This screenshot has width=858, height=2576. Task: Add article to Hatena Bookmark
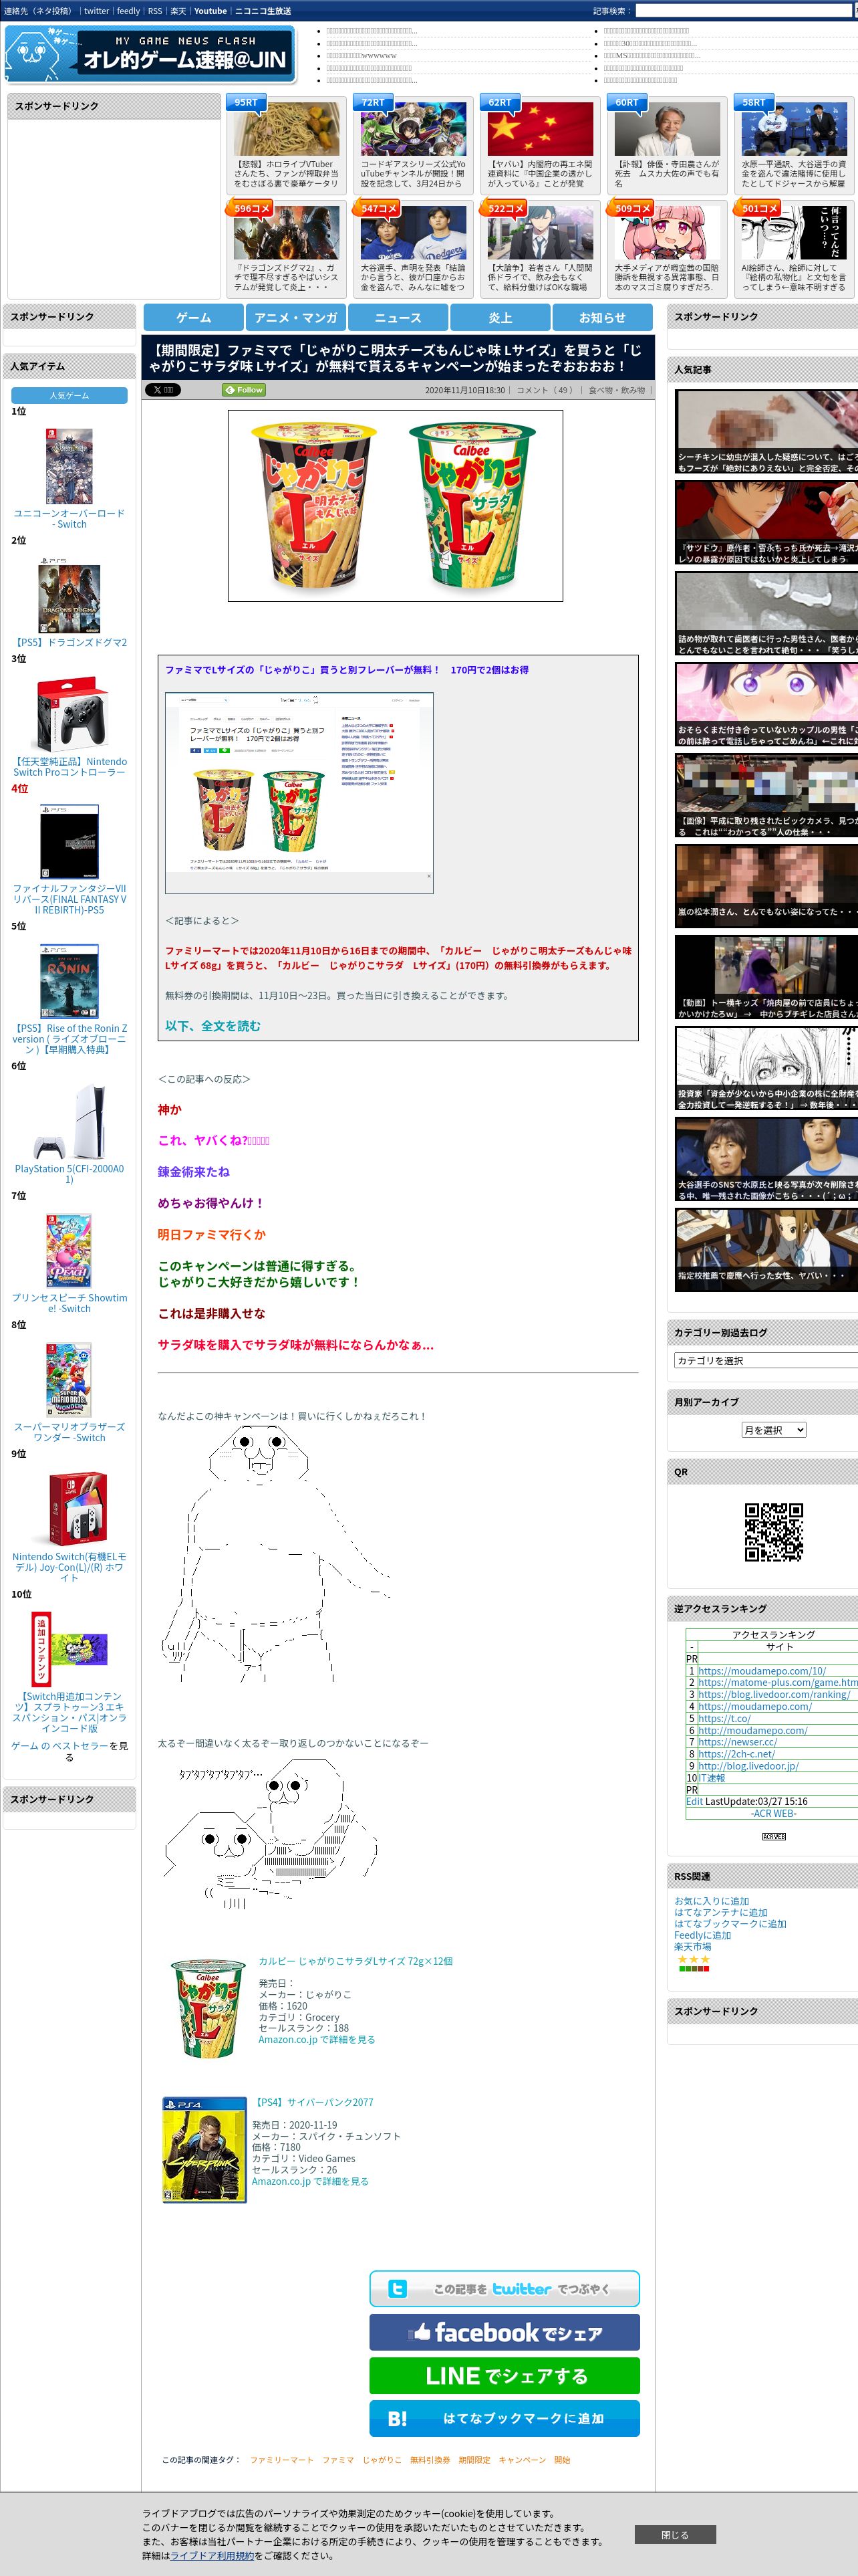point(505,2419)
